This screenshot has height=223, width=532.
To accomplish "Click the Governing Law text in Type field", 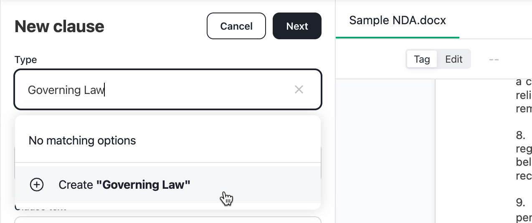I will point(66,90).
